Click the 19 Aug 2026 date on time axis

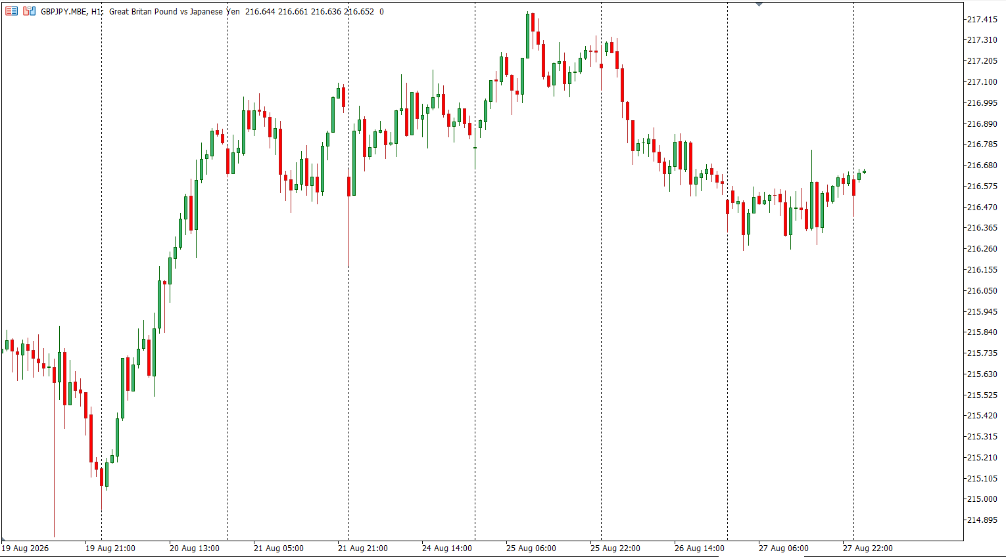pos(25,548)
